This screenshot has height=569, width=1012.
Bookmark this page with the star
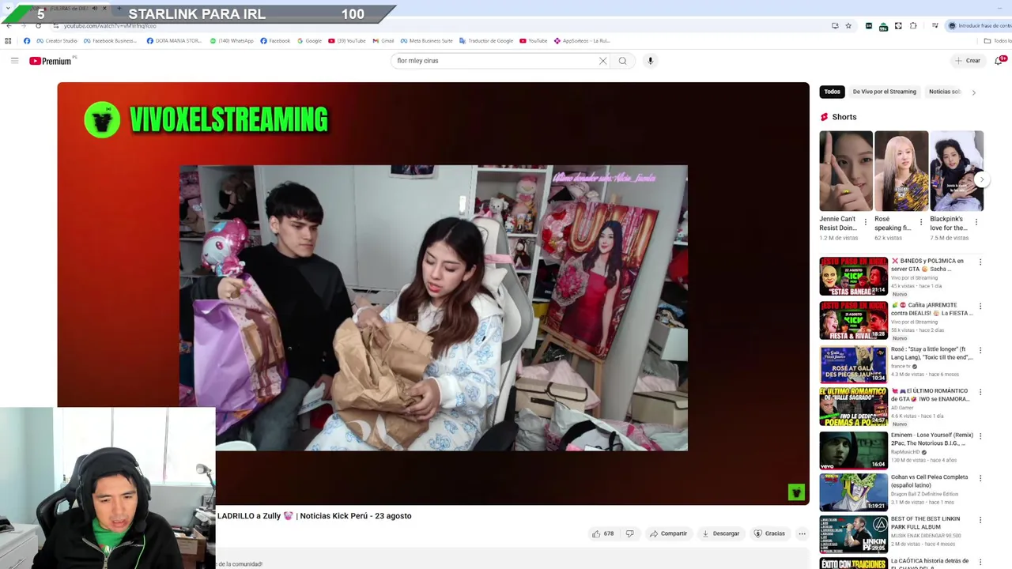(848, 25)
